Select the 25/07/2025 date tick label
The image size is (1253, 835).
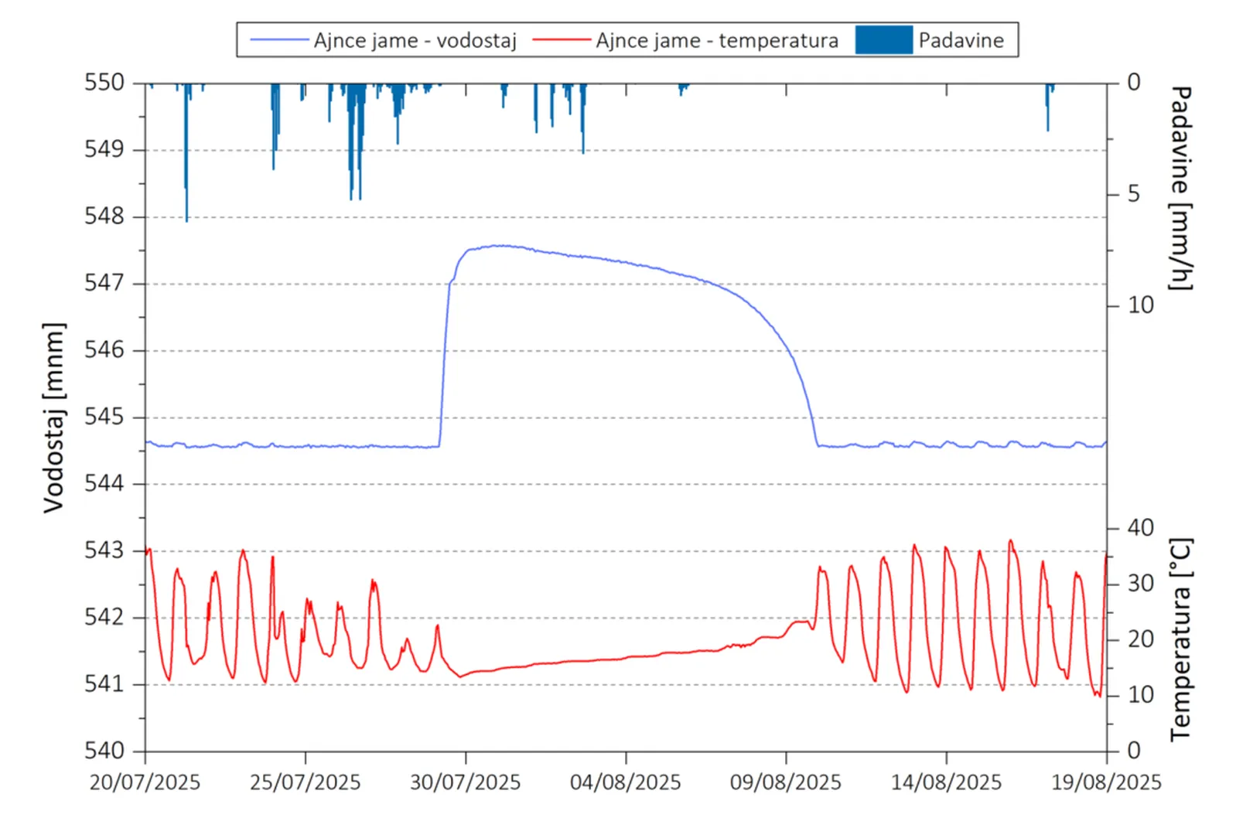[x=305, y=782]
